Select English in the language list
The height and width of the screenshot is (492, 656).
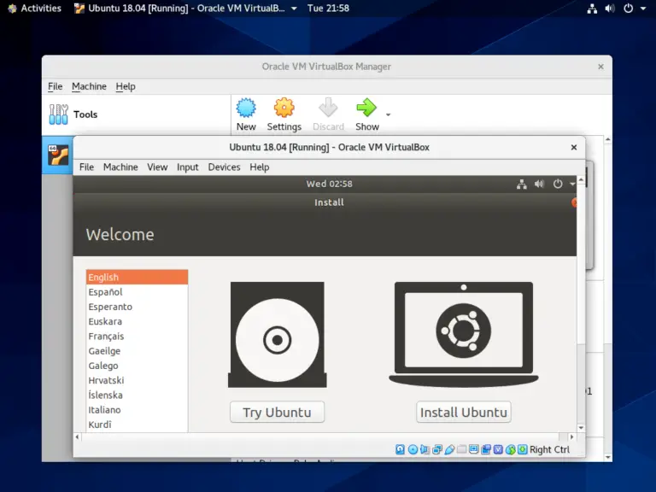(137, 277)
